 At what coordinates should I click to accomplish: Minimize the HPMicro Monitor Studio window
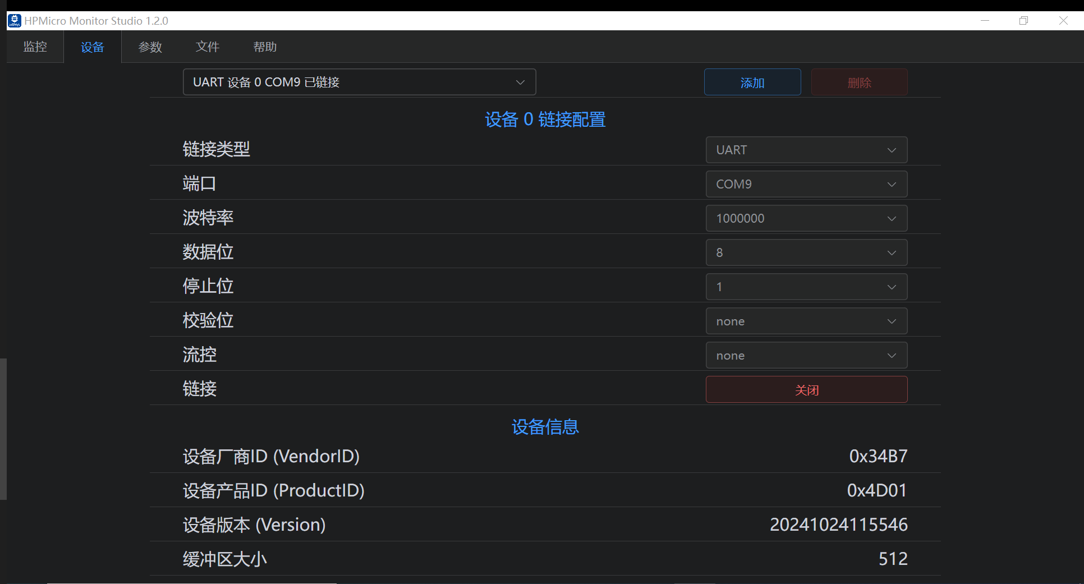985,21
